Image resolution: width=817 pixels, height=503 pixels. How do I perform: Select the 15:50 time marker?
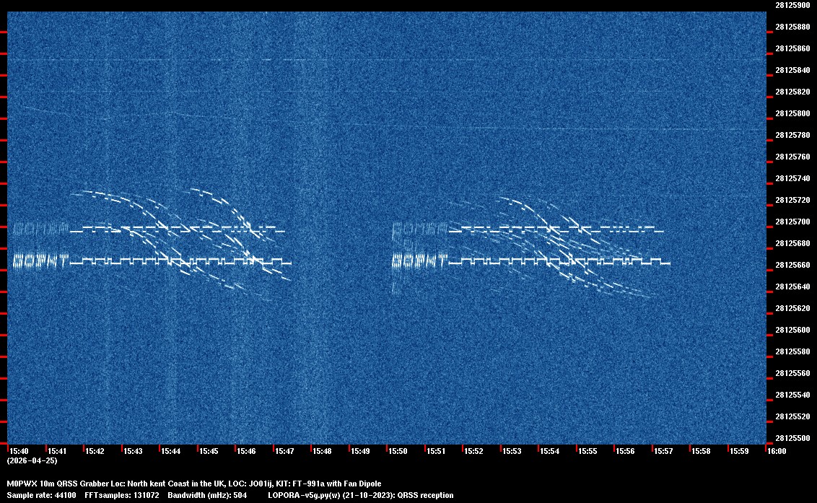pos(398,451)
